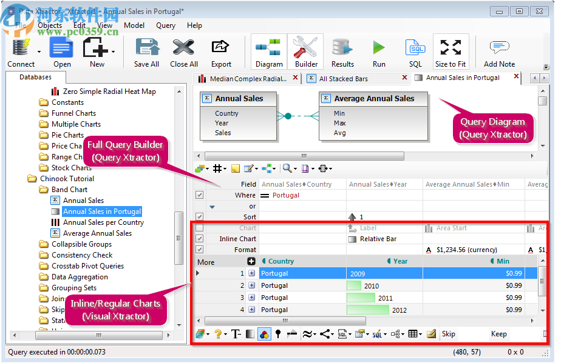Click the Open document icon
The height and width of the screenshot is (363, 561).
pos(61,48)
